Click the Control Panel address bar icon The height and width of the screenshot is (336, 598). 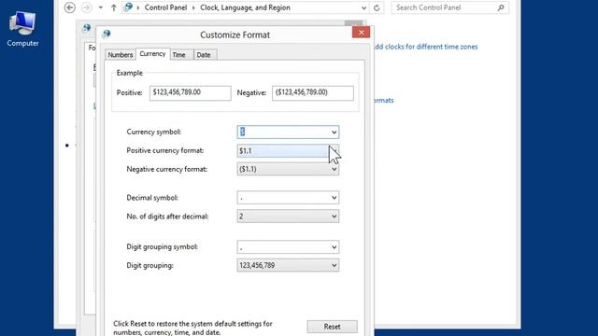tap(129, 7)
